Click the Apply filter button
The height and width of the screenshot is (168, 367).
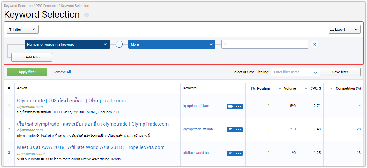pos(27,72)
